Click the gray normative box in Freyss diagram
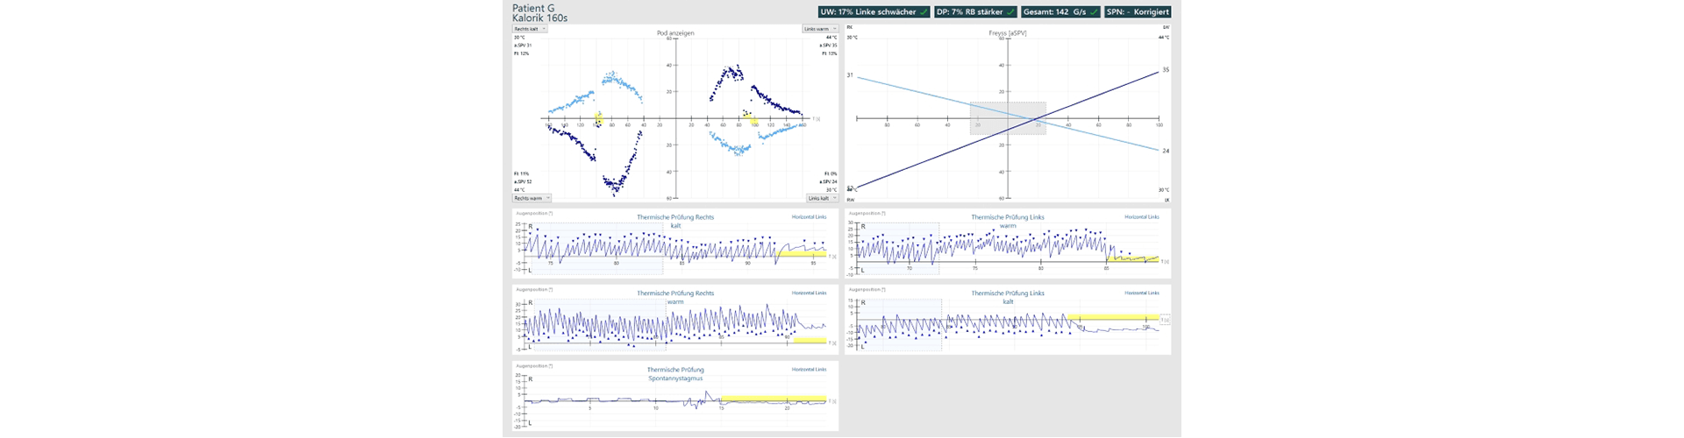Viewport: 1684px width, 438px height. pos(1008,118)
